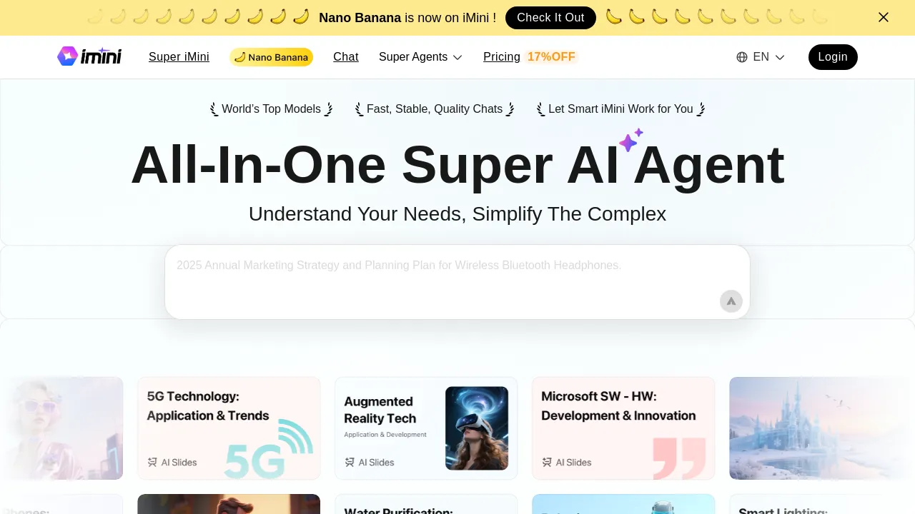Image resolution: width=915 pixels, height=514 pixels.
Task: Open the Nano Banana badge link
Action: click(271, 57)
